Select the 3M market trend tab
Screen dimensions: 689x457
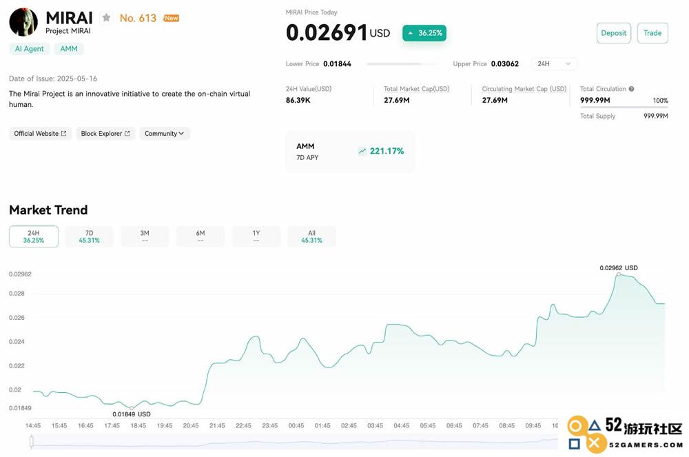pyautogui.click(x=145, y=236)
